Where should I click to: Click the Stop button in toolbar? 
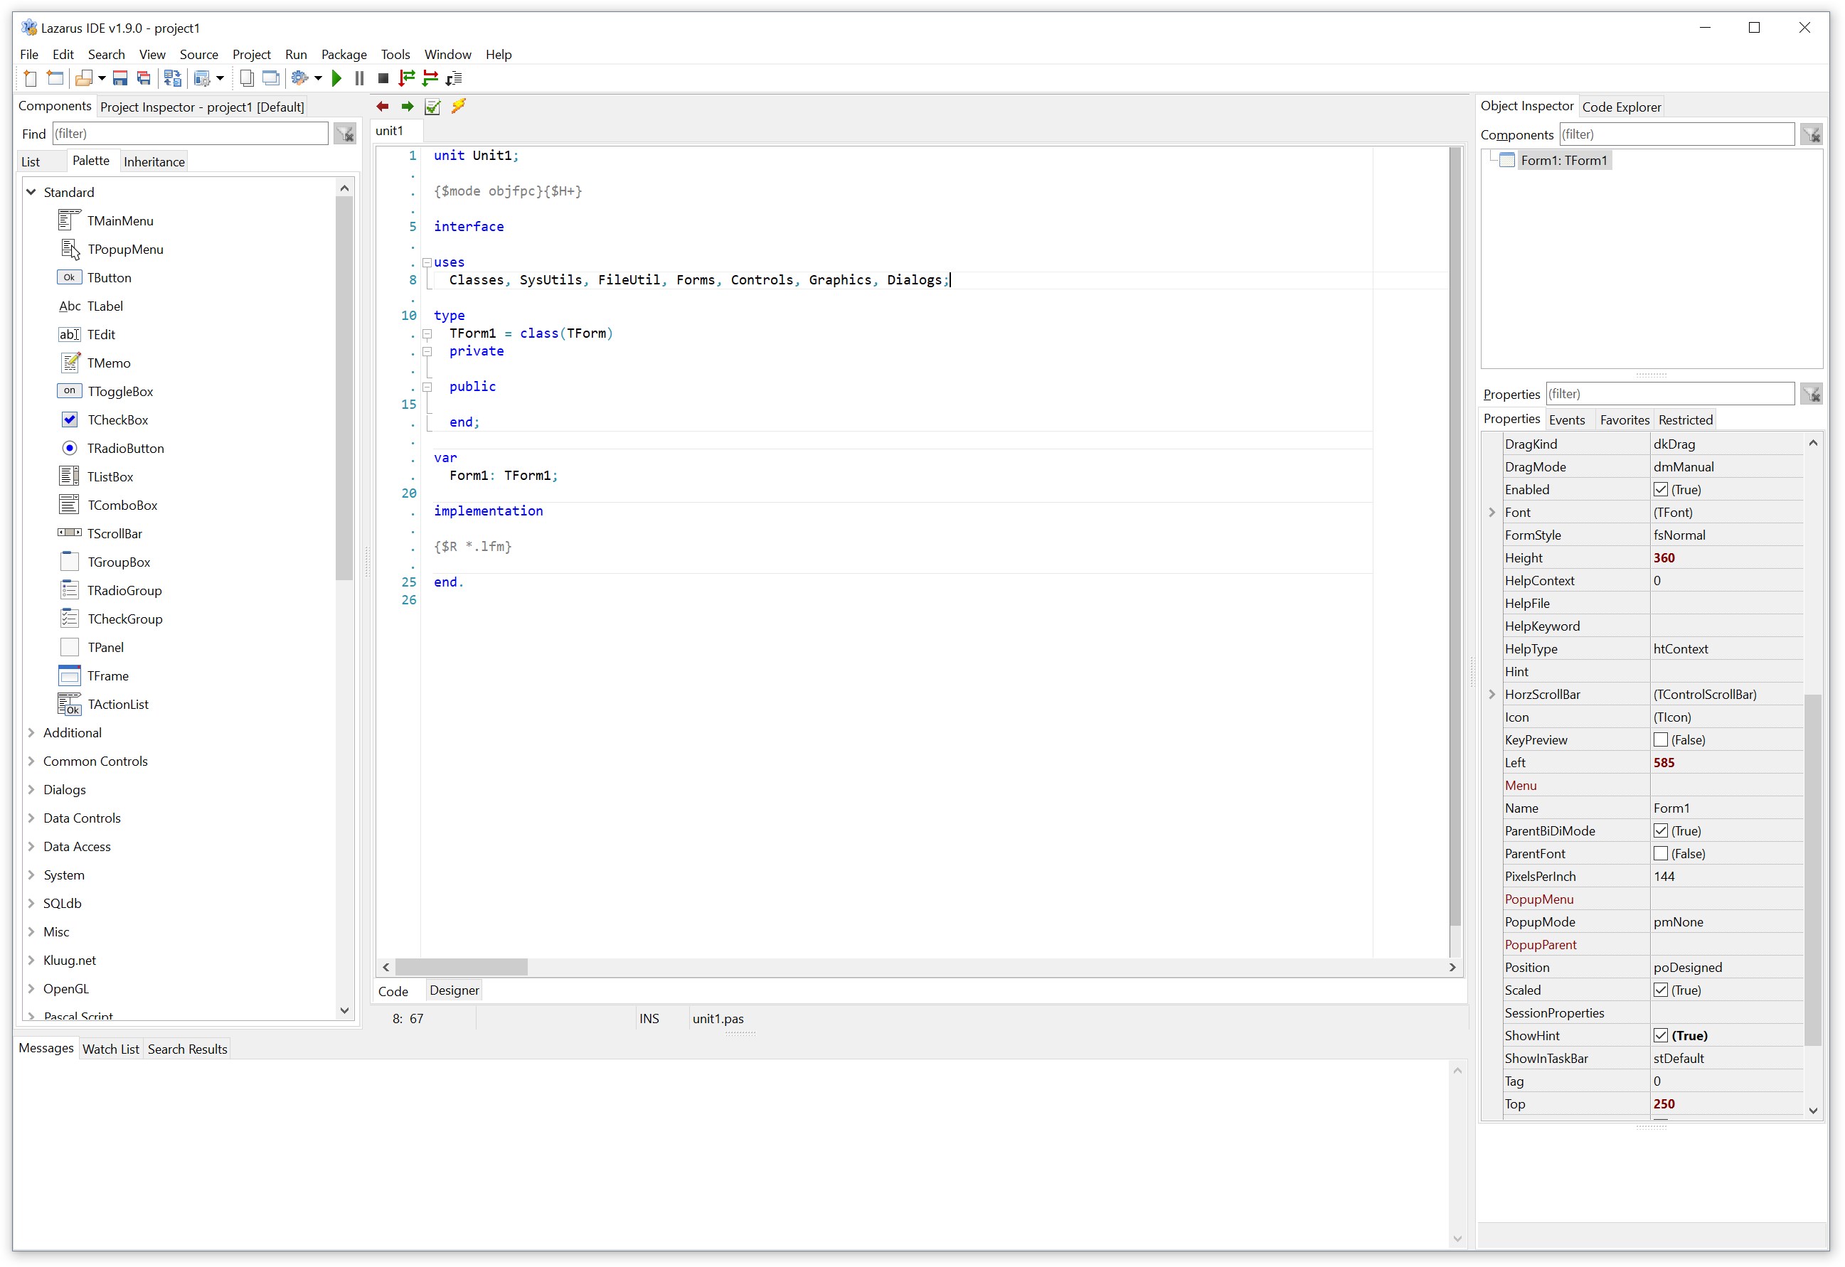386,78
